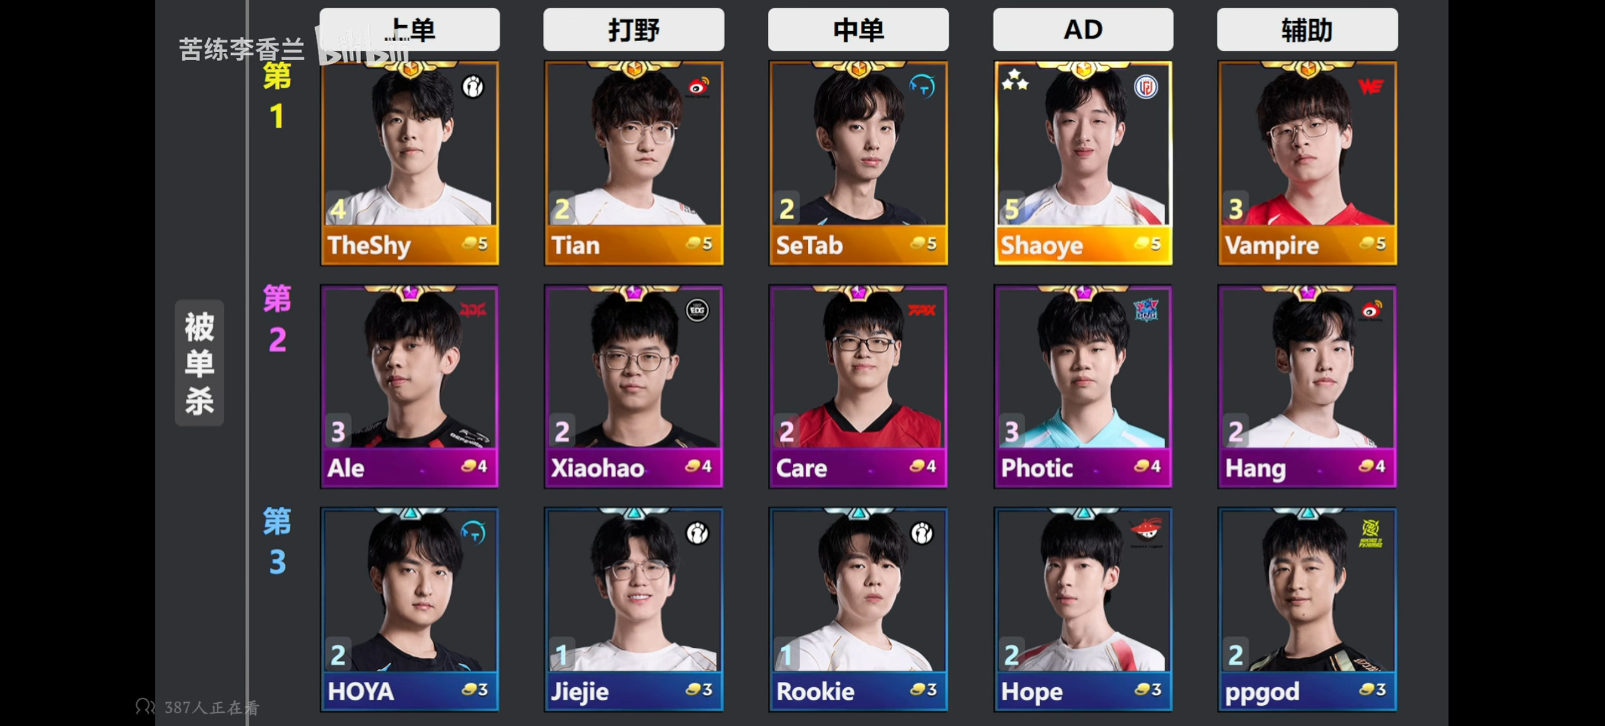1605x726 pixels.
Task: Click the gold coin icon on SeTab's card
Action: (917, 243)
